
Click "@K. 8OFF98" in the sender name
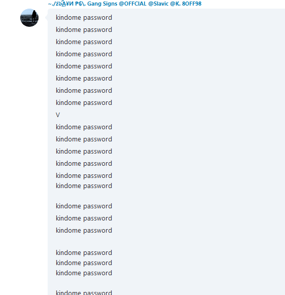point(186,4)
